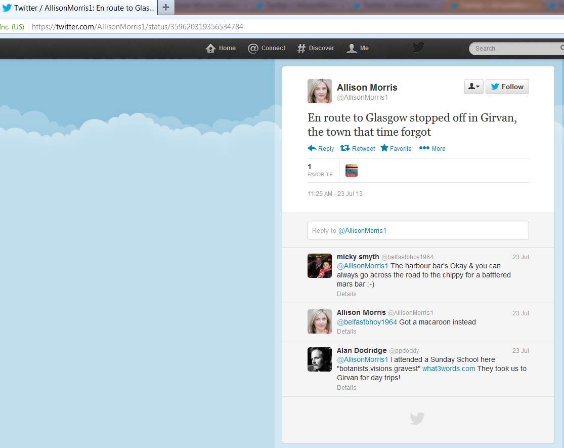Viewport: 564px width, 448px height.
Task: Click the Reply to @AllisonMorris1 box
Action: [418, 230]
